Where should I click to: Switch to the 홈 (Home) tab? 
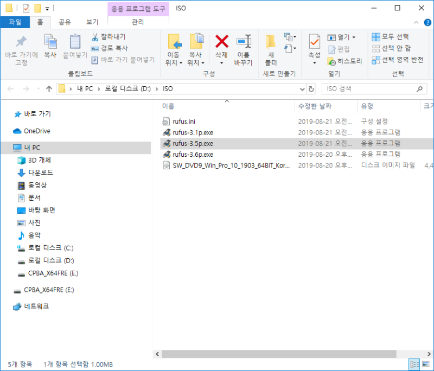[40, 22]
